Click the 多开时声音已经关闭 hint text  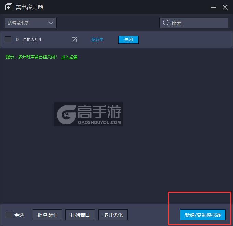37,57
